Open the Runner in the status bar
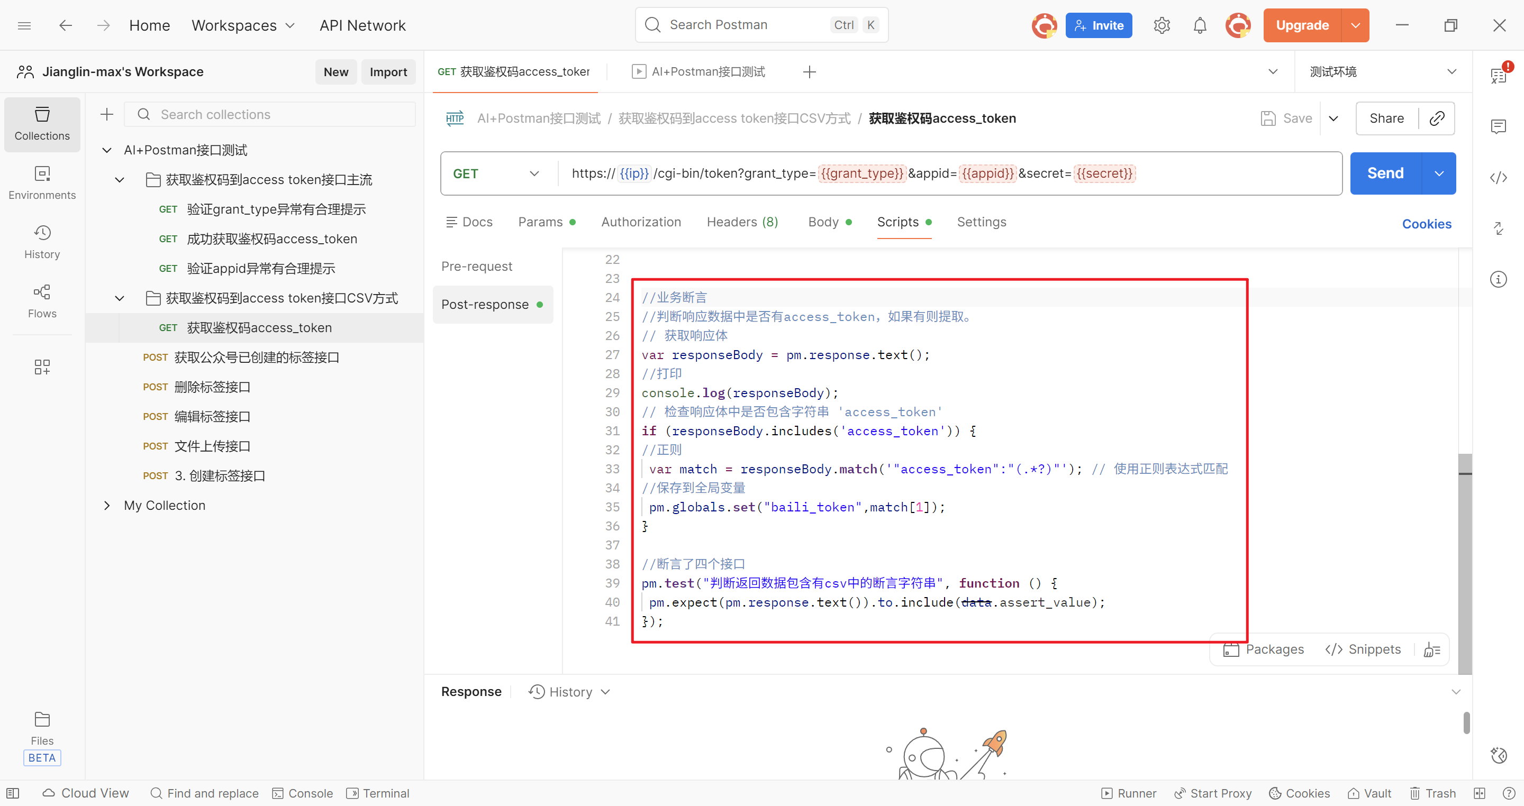1524x806 pixels. (1128, 793)
